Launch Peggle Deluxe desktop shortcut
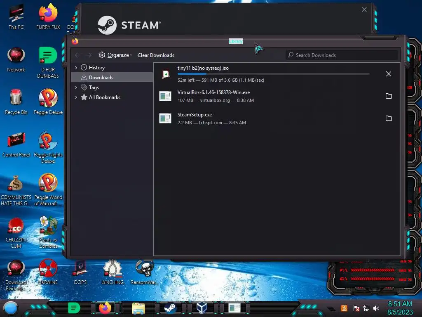This screenshot has width=422, height=317. coord(48,102)
